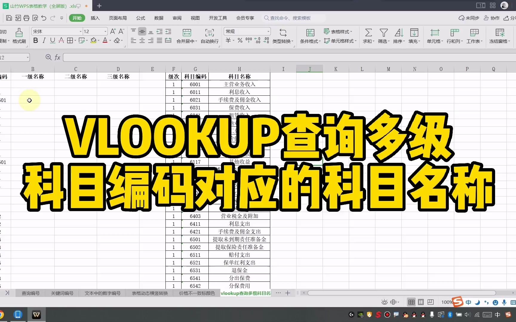This screenshot has height=322, width=516.
Task: Open the number format 常规 dropdown
Action: click(268, 31)
